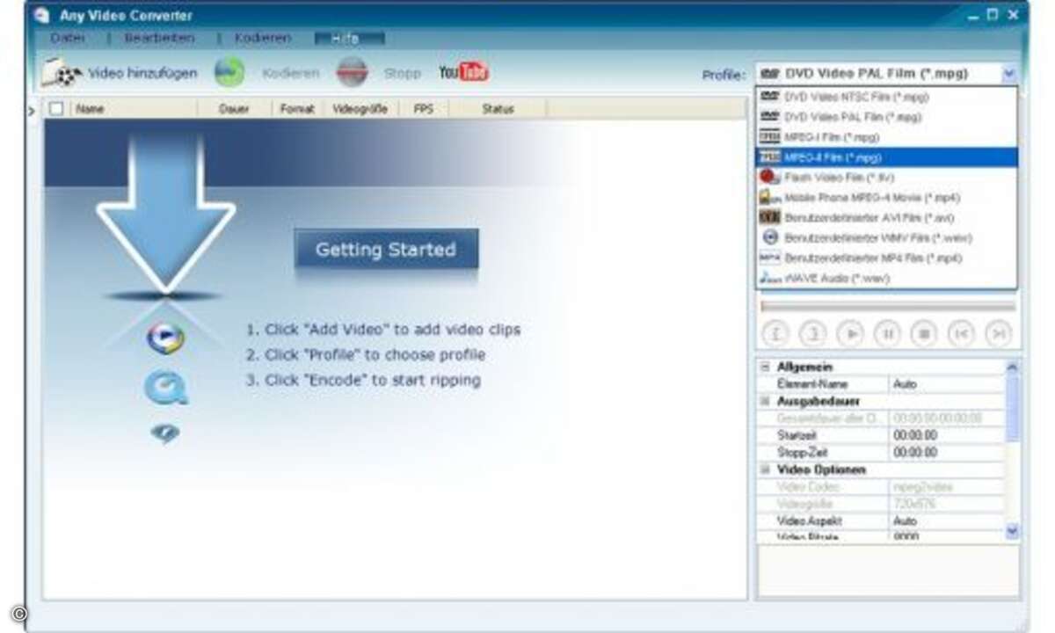Choose Mobile Phone MPEG-4 Movie profile
The height and width of the screenshot is (633, 1055).
click(886, 198)
